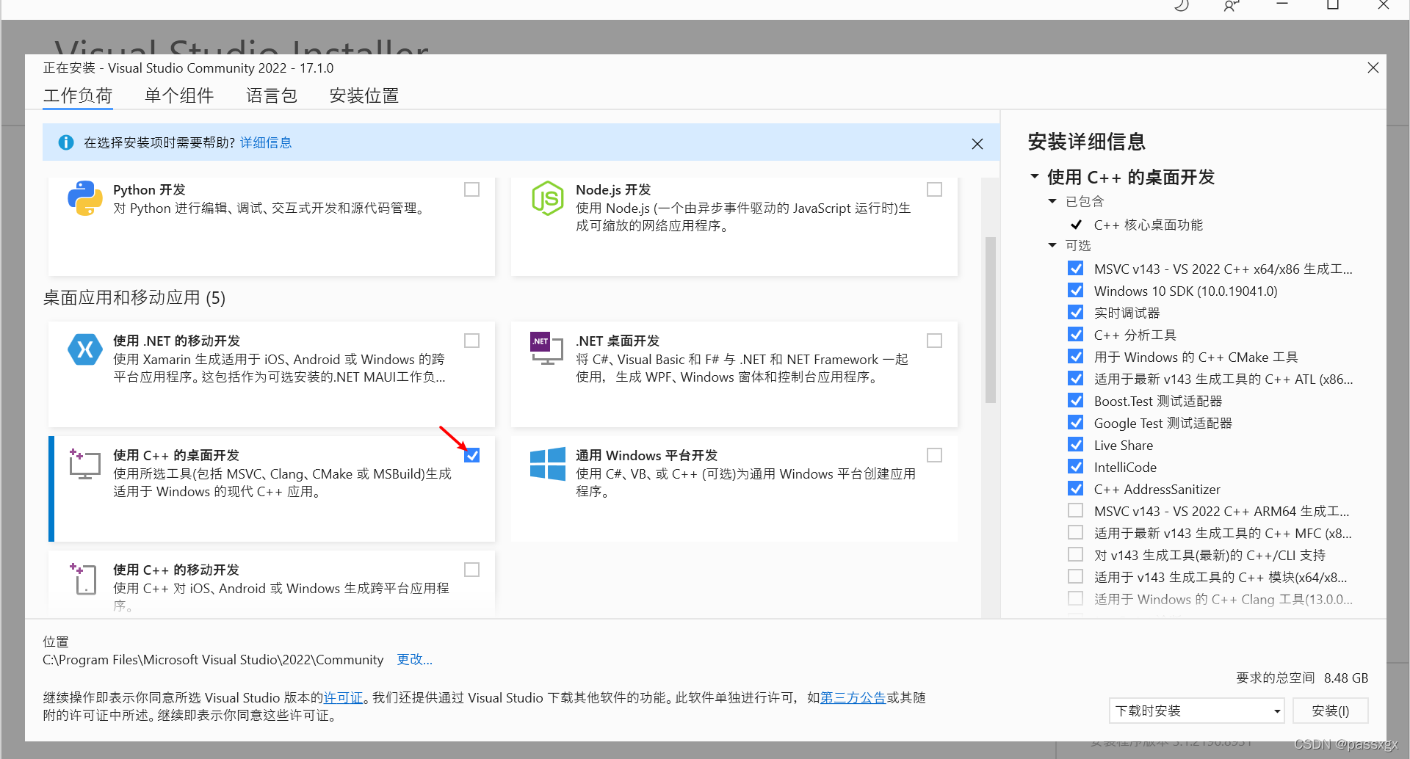1410x759 pixels.
Task: Uncheck the C++ ATL v143 option
Action: click(x=1076, y=379)
